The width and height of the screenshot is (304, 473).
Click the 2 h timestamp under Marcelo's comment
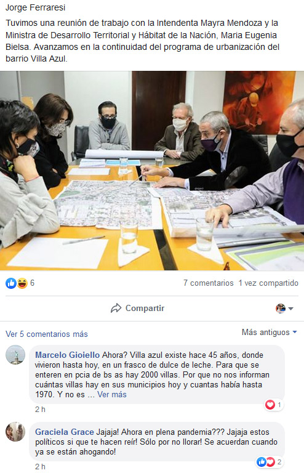tap(40, 410)
